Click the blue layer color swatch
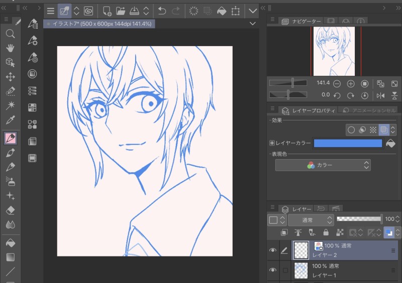Viewport: 402px width, 283px height. [348, 143]
